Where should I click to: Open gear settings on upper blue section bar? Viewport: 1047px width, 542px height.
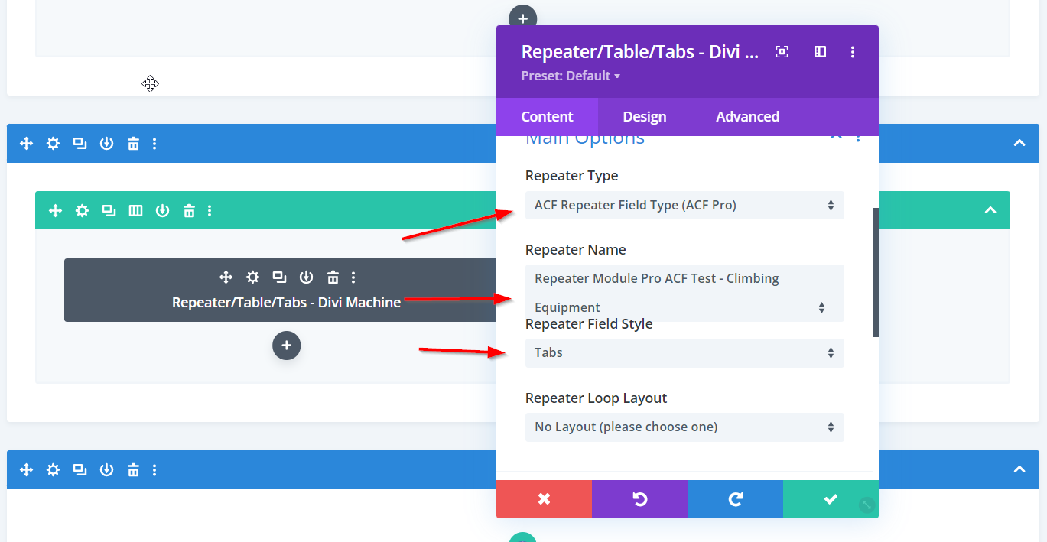tap(53, 143)
